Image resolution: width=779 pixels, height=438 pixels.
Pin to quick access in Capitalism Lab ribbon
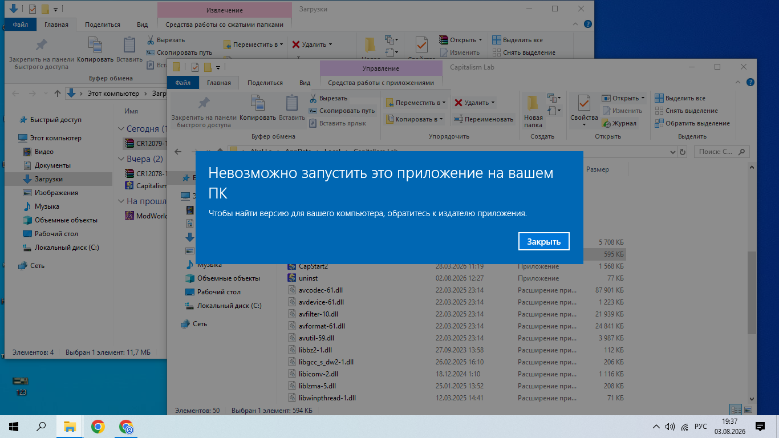click(204, 111)
